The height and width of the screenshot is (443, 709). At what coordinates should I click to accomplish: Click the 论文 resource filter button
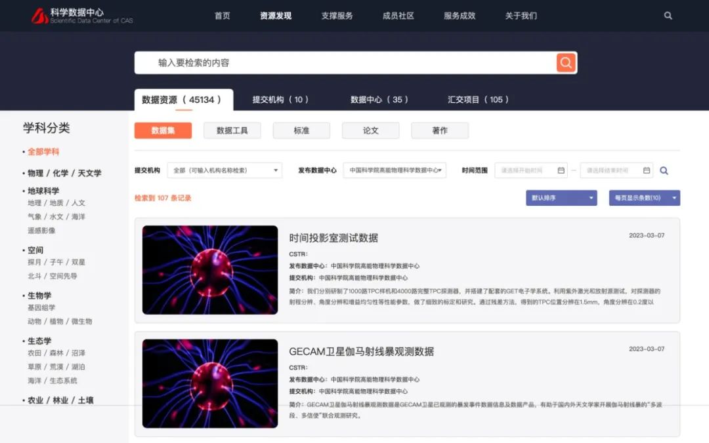tap(370, 130)
